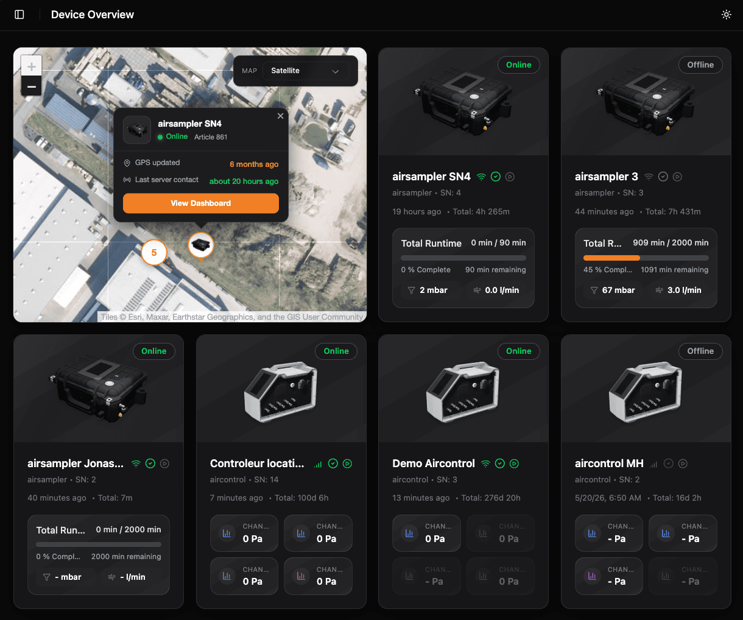The image size is (743, 620).
Task: Click the wifi icon on airsampler 3 card
Action: point(649,177)
